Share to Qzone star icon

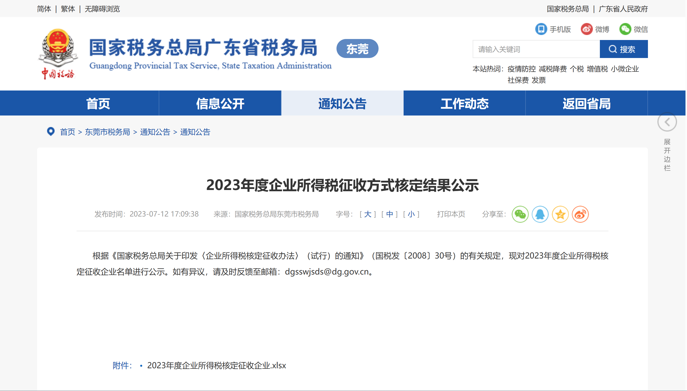tap(560, 214)
